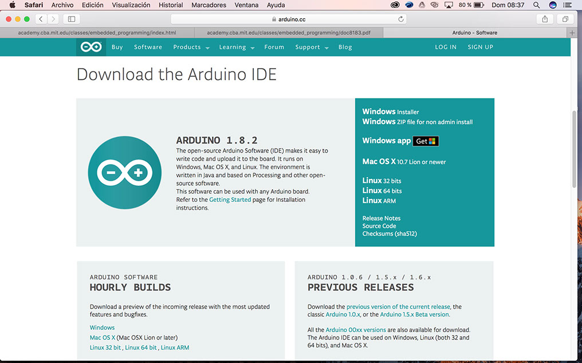The height and width of the screenshot is (363, 582).
Task: Open Source Code link
Action: pyautogui.click(x=379, y=226)
